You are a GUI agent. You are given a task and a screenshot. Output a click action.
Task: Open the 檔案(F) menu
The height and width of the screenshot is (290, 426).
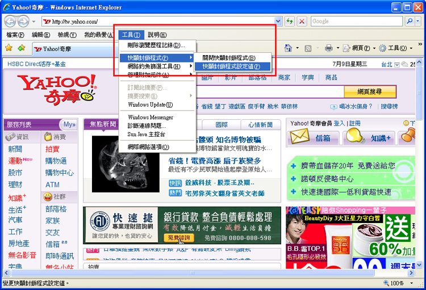click(15, 35)
